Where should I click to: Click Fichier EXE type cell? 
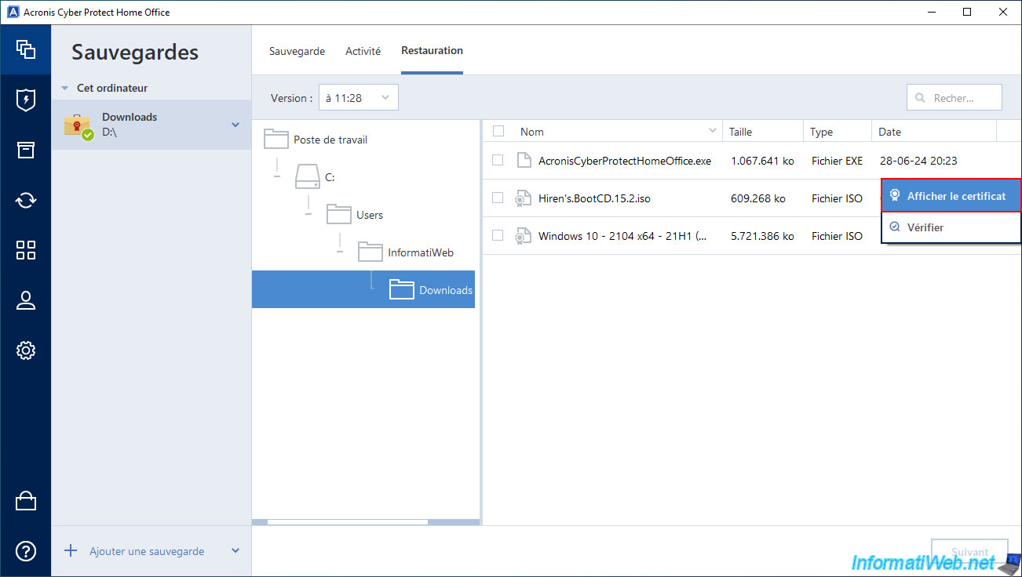(x=837, y=161)
